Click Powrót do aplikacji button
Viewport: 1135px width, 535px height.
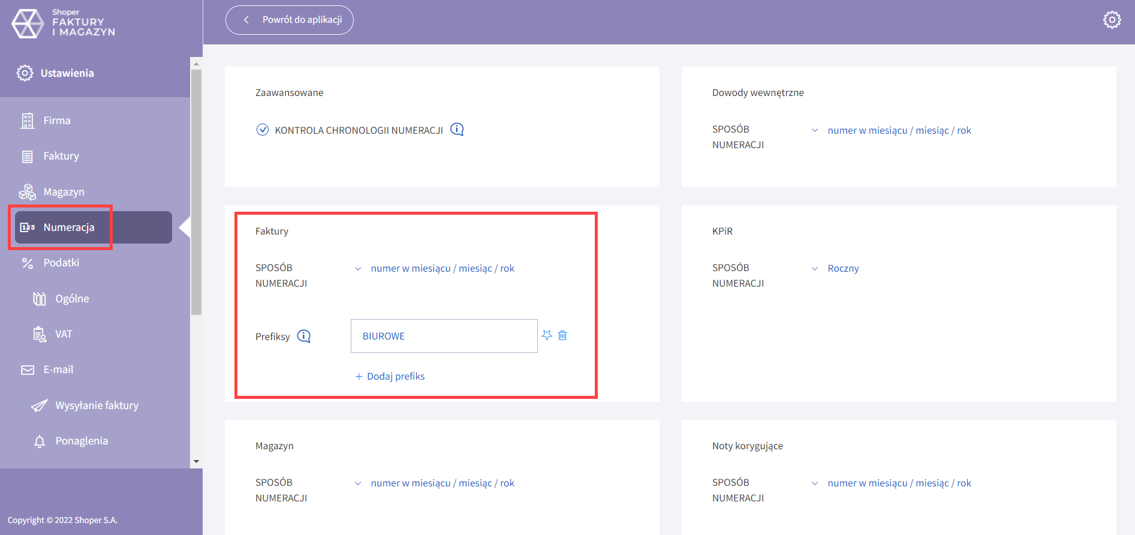290,20
